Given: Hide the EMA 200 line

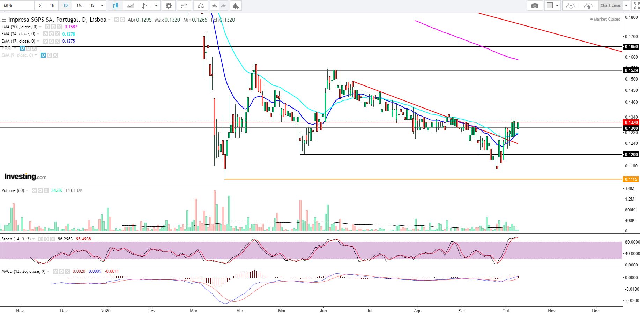Looking at the screenshot, I should (x=47, y=27).
